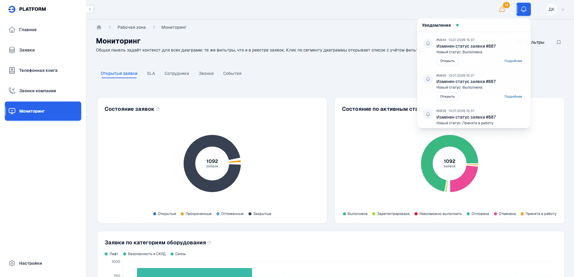Open the ДК user avatar
The width and height of the screenshot is (574, 277).
pyautogui.click(x=552, y=9)
